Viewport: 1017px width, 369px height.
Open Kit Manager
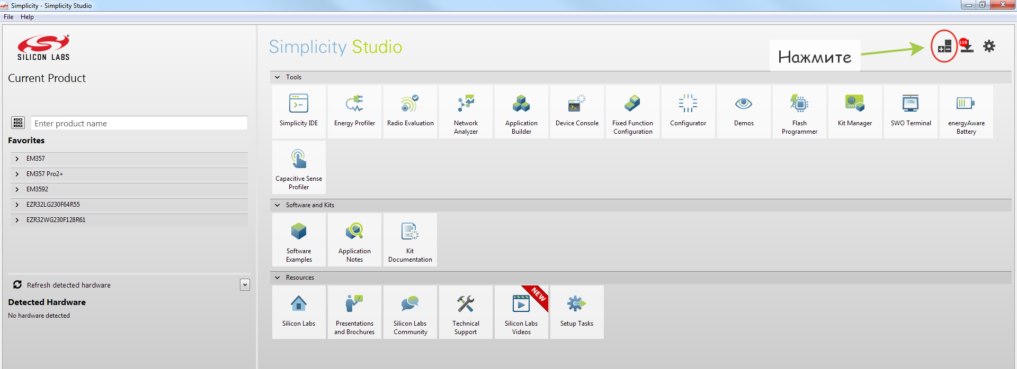coord(855,112)
